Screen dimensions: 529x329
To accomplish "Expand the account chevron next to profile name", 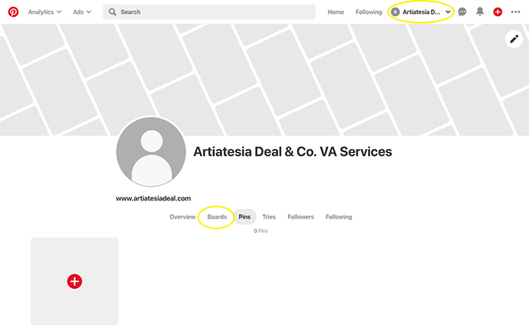I will tap(448, 12).
